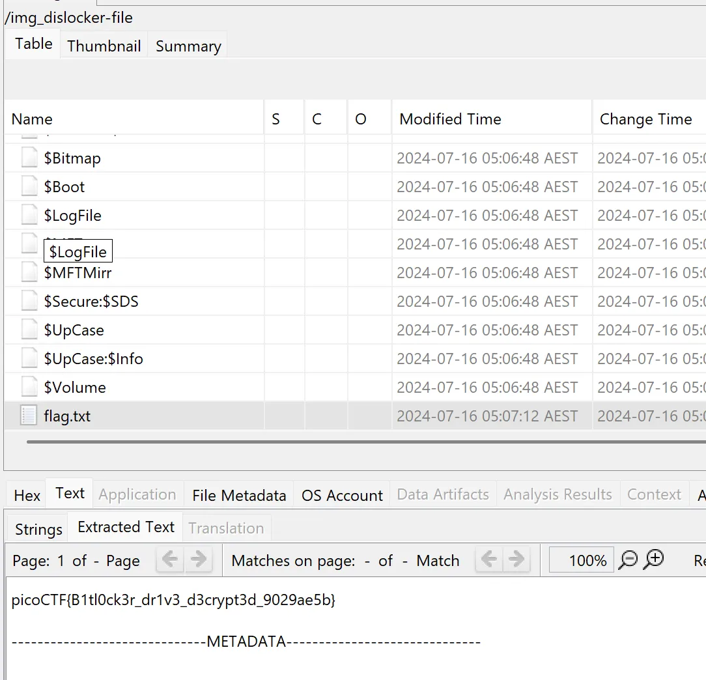Click the zoom in magnifier icon
The height and width of the screenshot is (680, 706).
(654, 560)
